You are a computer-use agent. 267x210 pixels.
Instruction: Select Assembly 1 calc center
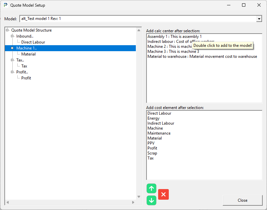click(174, 37)
